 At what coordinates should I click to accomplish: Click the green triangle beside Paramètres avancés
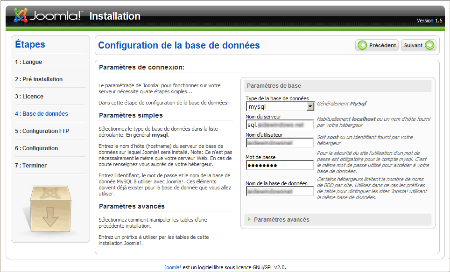pyautogui.click(x=249, y=219)
